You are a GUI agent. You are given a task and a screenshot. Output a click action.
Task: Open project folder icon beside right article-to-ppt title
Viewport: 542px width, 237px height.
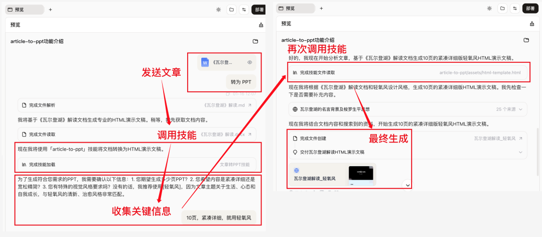coord(526,40)
